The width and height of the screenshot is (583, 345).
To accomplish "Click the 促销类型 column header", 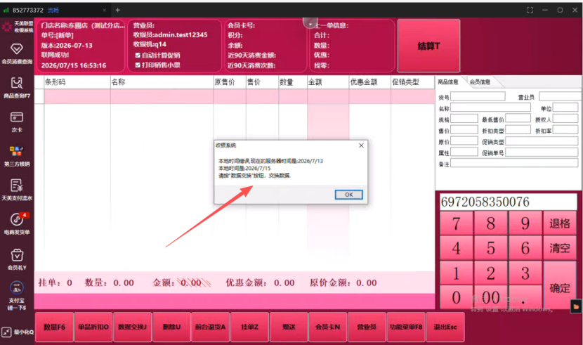I will point(412,82).
